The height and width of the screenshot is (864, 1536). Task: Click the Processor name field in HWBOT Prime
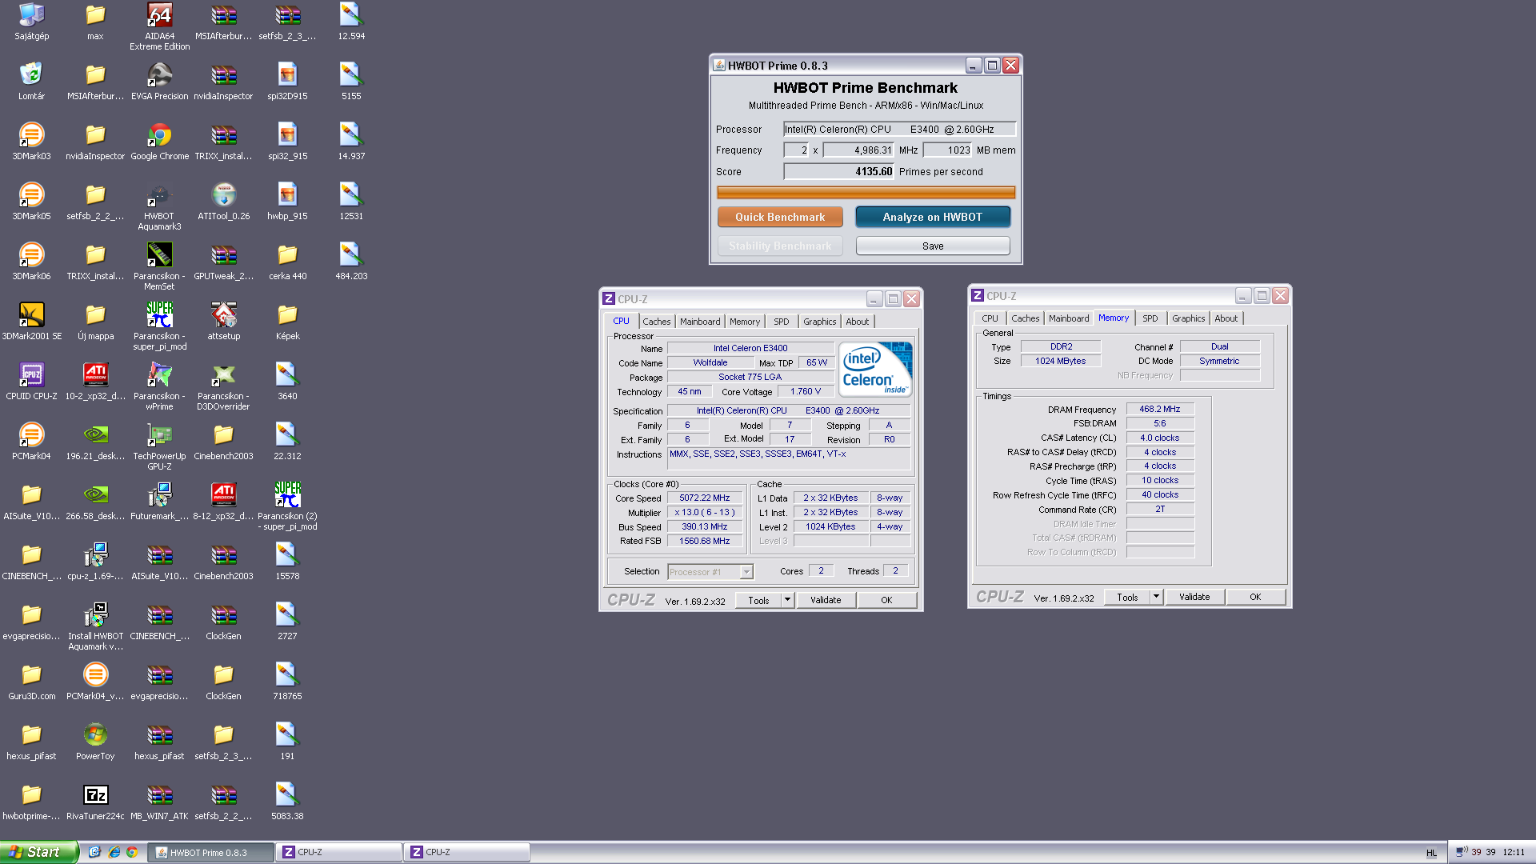click(899, 129)
